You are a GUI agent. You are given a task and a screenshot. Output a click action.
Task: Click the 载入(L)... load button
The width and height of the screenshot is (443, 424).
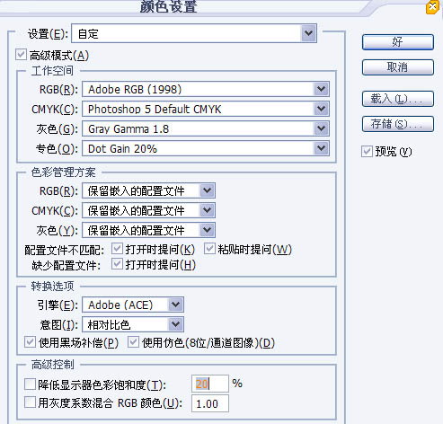397,99
